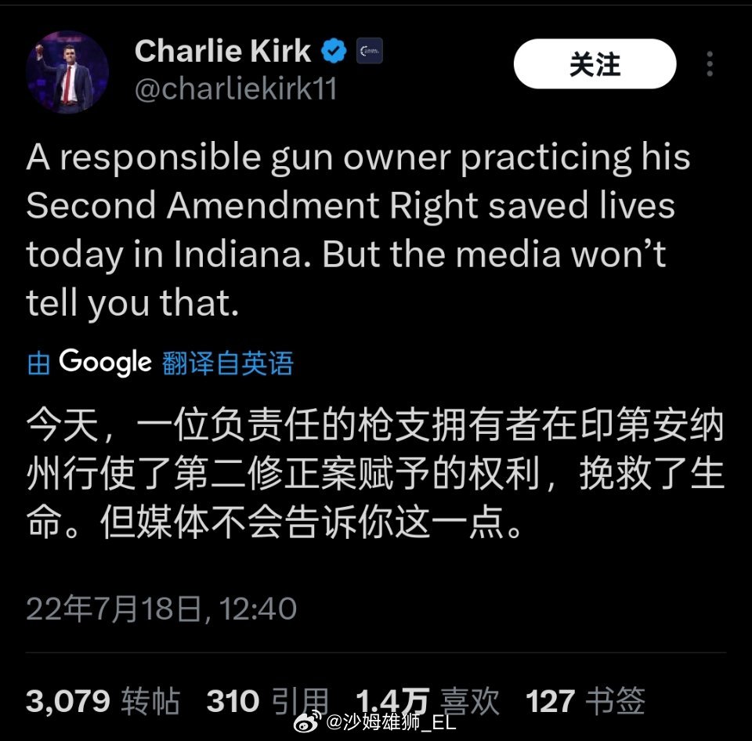Screen dimensions: 752x741
Task: Open the three-dot more options menu
Action: pos(710,63)
